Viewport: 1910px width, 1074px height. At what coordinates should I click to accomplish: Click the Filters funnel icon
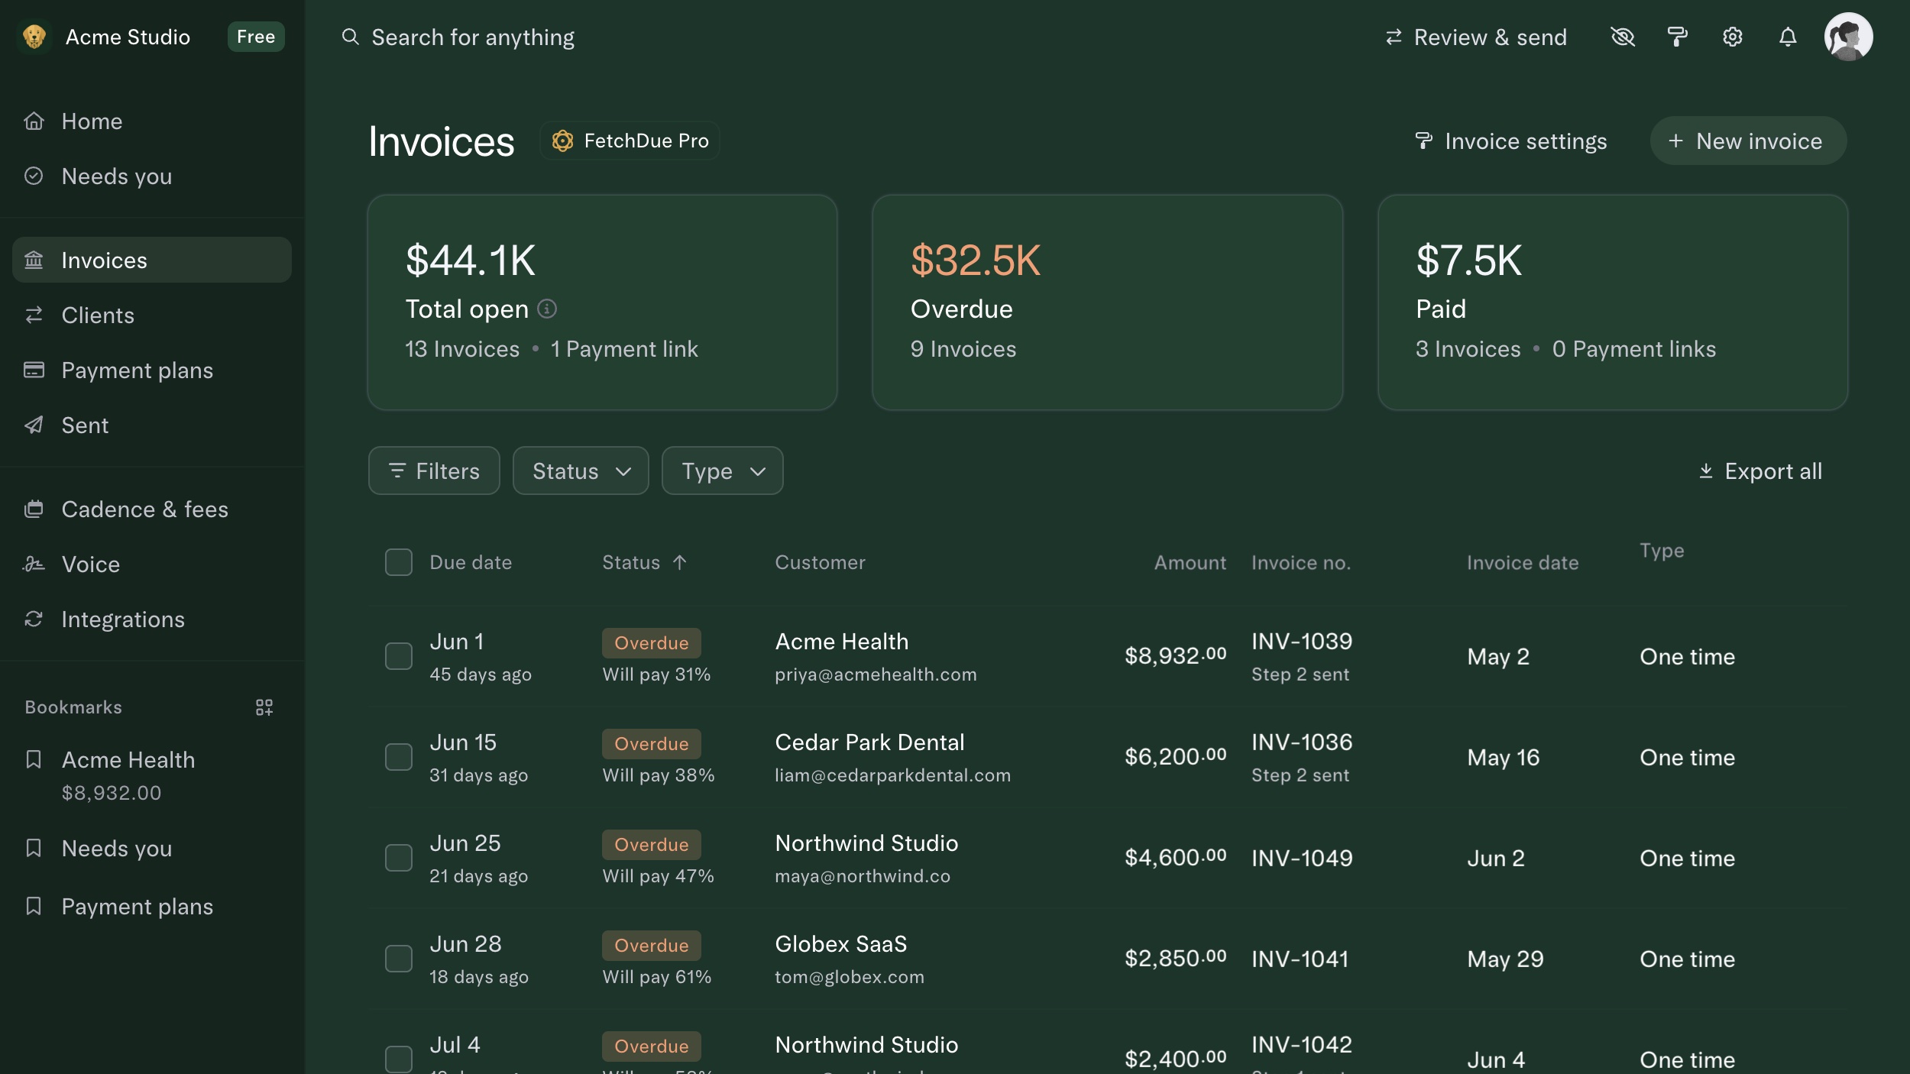point(397,471)
